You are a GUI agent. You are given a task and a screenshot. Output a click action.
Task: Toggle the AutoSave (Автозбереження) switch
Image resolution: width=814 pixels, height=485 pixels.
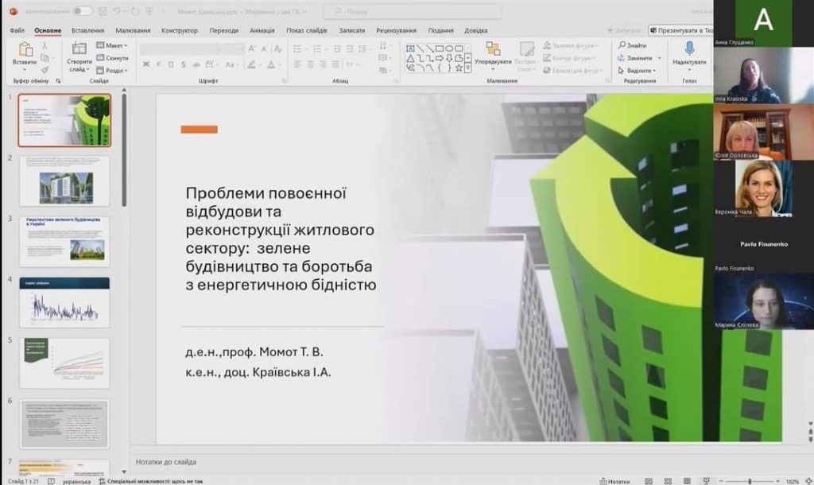click(x=82, y=11)
